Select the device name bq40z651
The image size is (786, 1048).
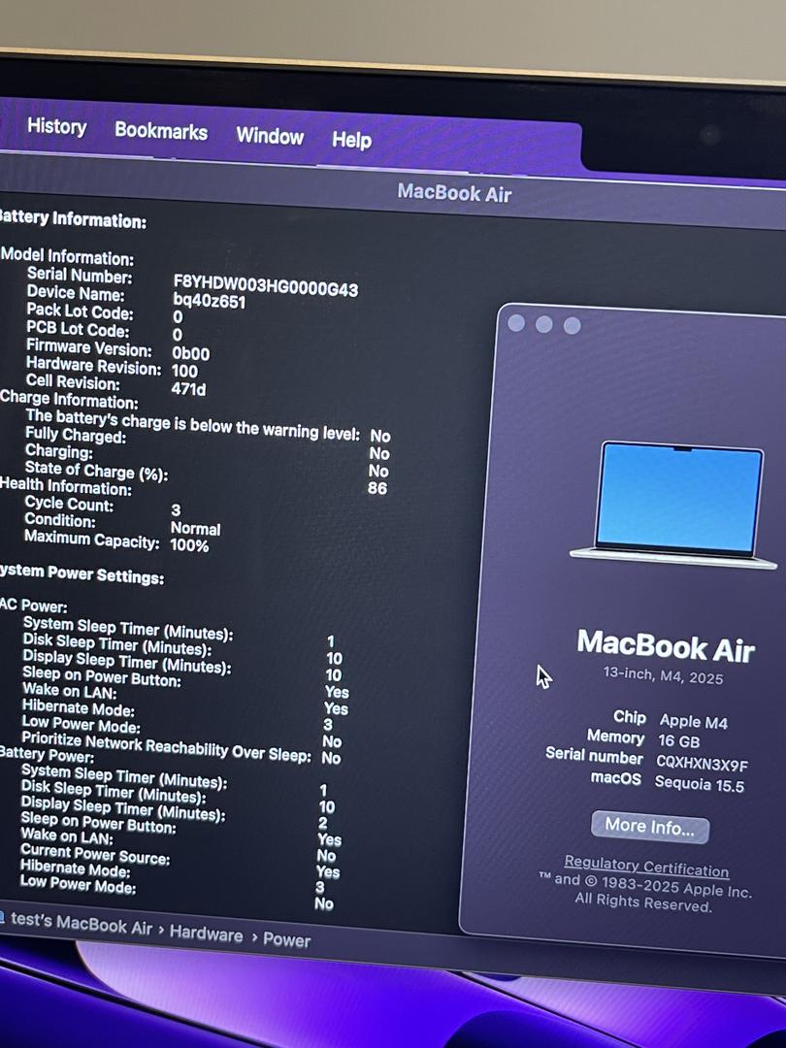point(210,300)
